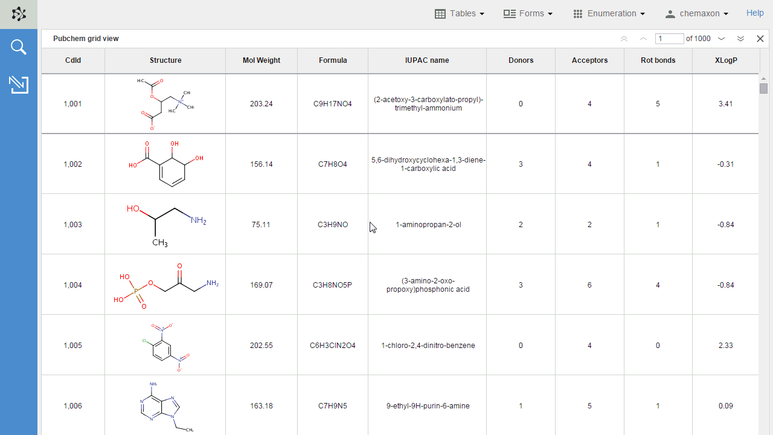Click the Help link
Viewport: 773px width, 435px height.
click(755, 13)
